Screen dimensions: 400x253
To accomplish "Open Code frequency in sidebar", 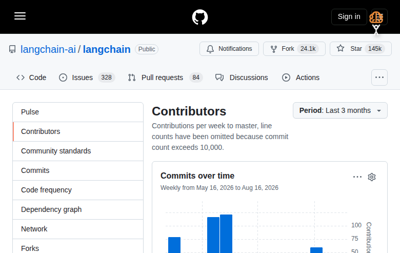I will [x=78, y=190].
